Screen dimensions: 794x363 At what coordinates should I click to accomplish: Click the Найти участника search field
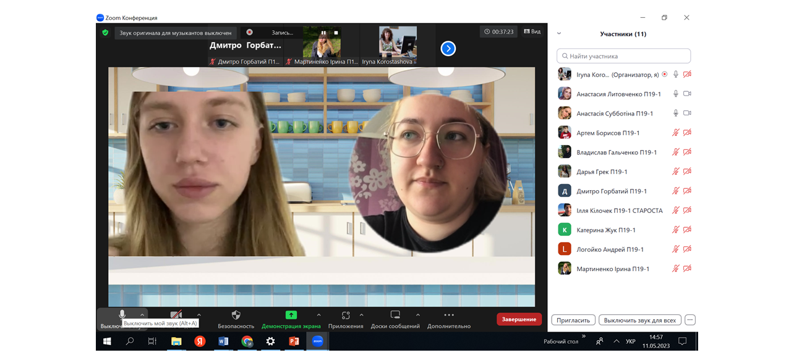coord(623,56)
